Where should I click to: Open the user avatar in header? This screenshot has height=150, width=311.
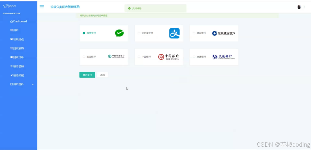point(299,7)
